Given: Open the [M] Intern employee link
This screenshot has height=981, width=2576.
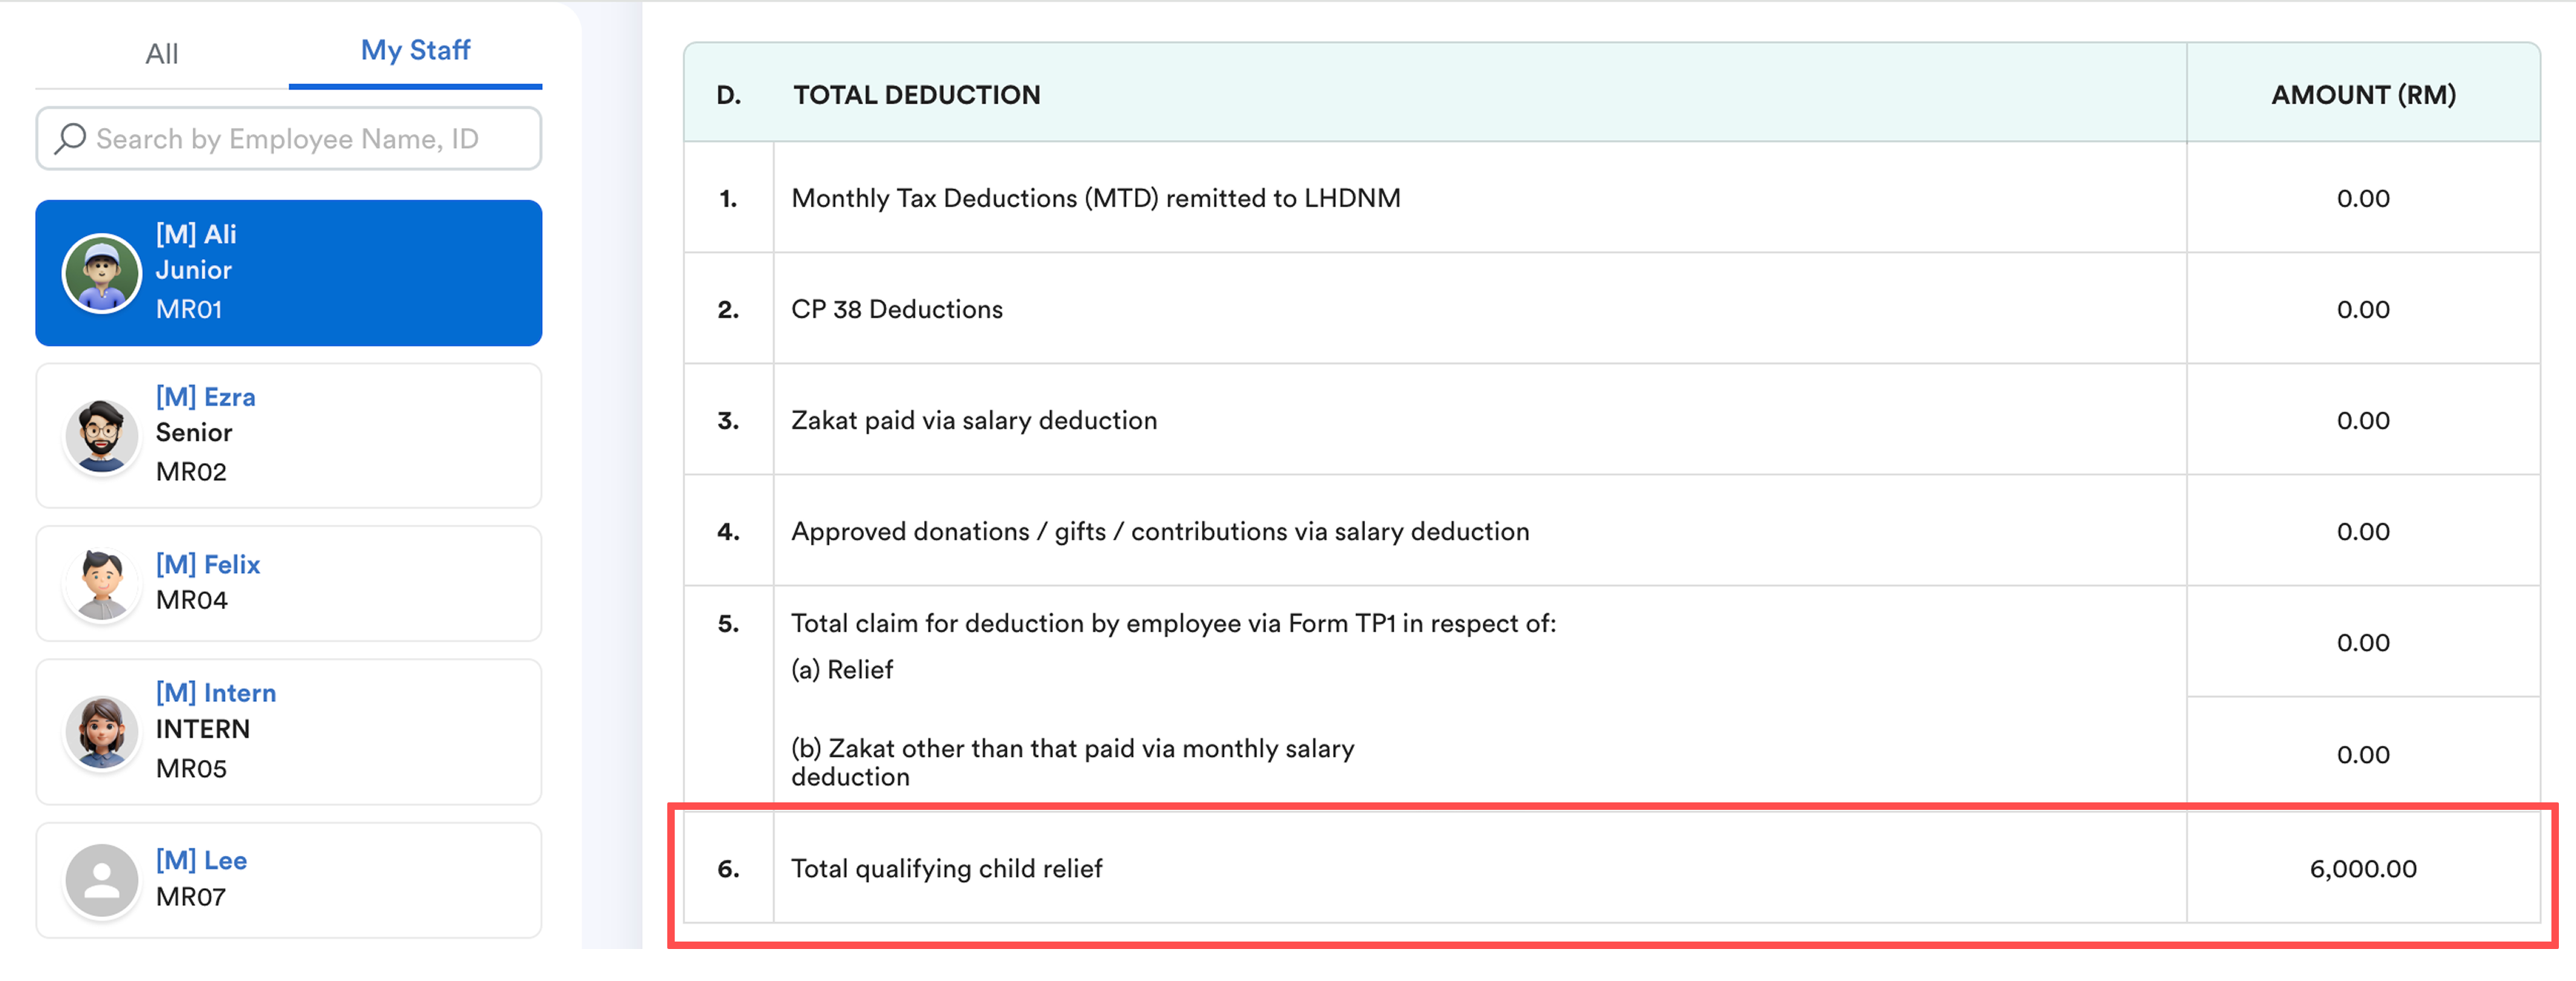Looking at the screenshot, I should [215, 693].
